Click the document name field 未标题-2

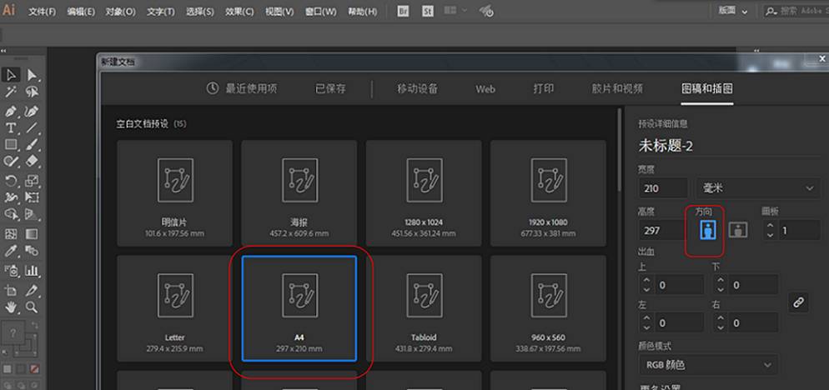pyautogui.click(x=730, y=147)
